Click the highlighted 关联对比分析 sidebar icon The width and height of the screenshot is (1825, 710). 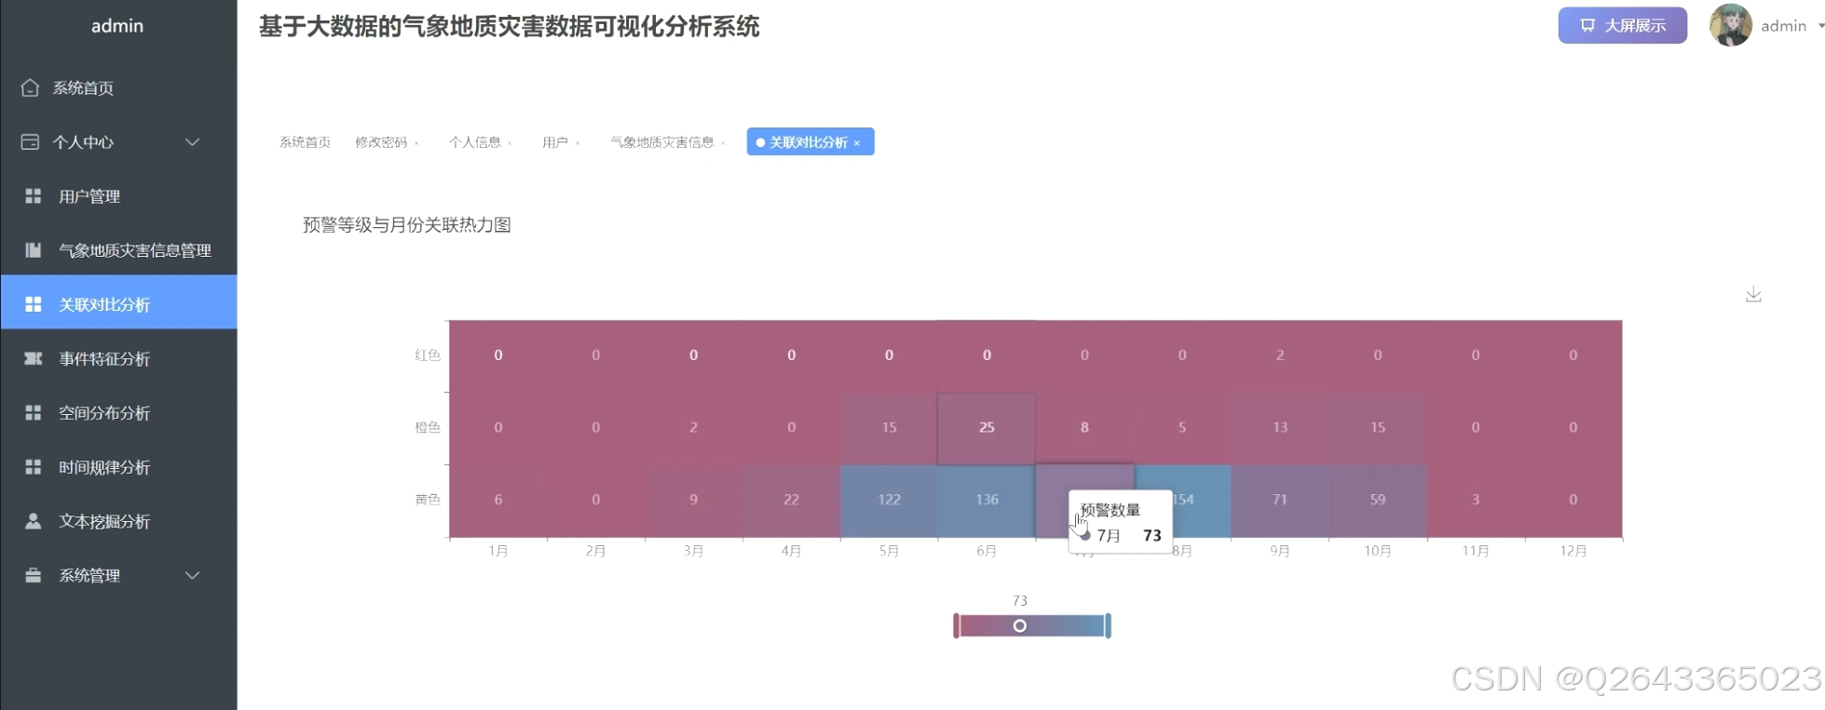click(x=33, y=304)
